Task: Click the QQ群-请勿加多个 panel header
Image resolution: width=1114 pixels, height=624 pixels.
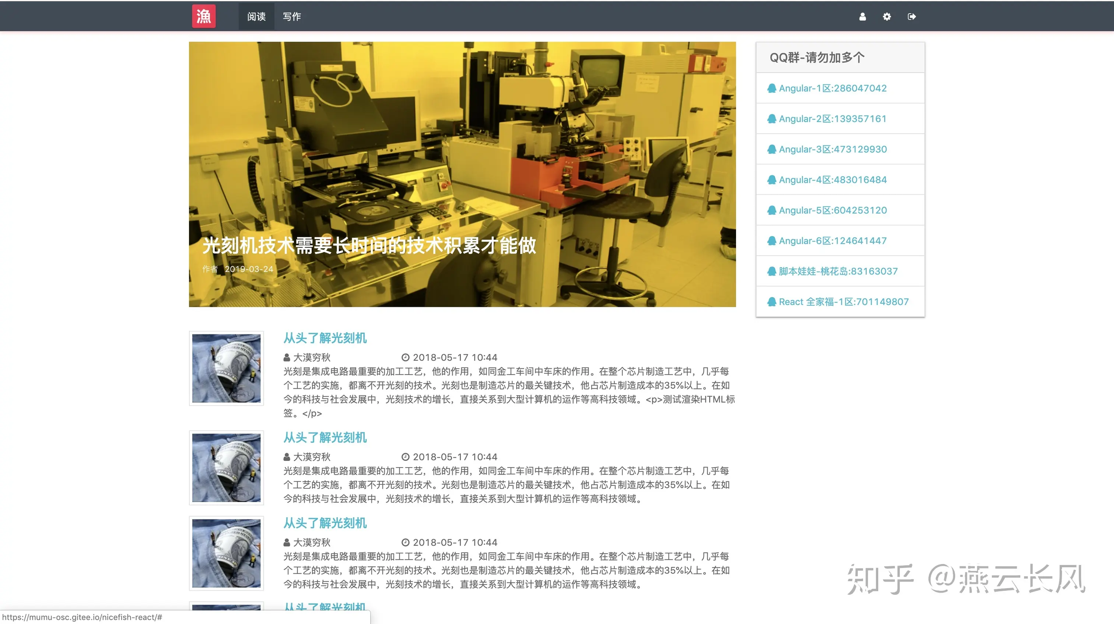Action: tap(816, 57)
